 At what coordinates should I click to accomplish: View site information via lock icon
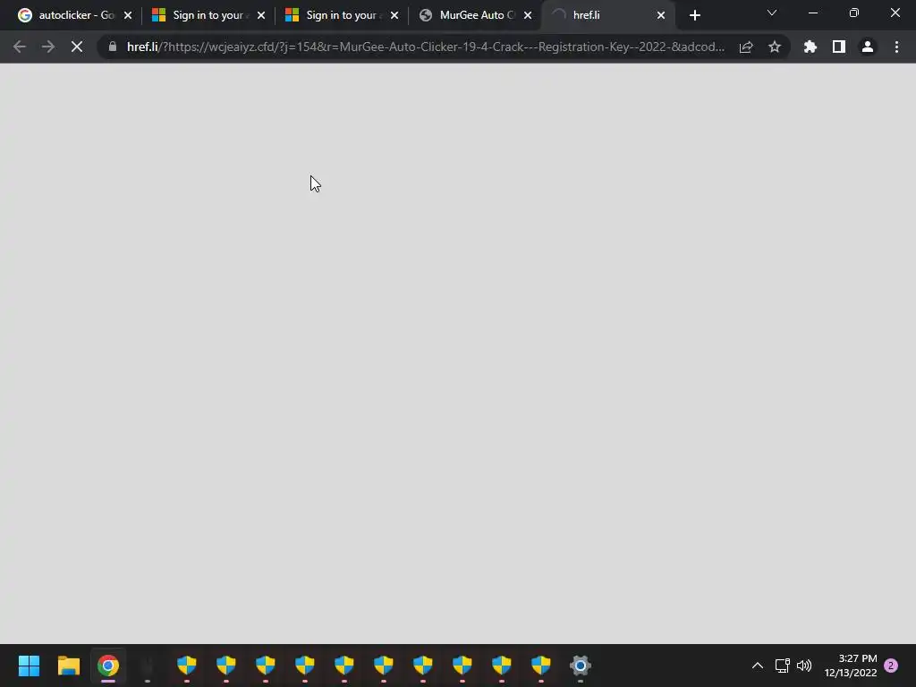pos(113,47)
